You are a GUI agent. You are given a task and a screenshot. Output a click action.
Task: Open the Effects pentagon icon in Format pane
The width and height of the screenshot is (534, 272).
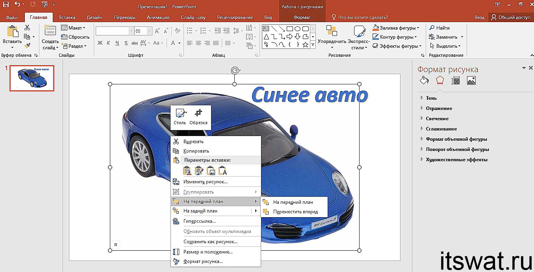(x=439, y=80)
